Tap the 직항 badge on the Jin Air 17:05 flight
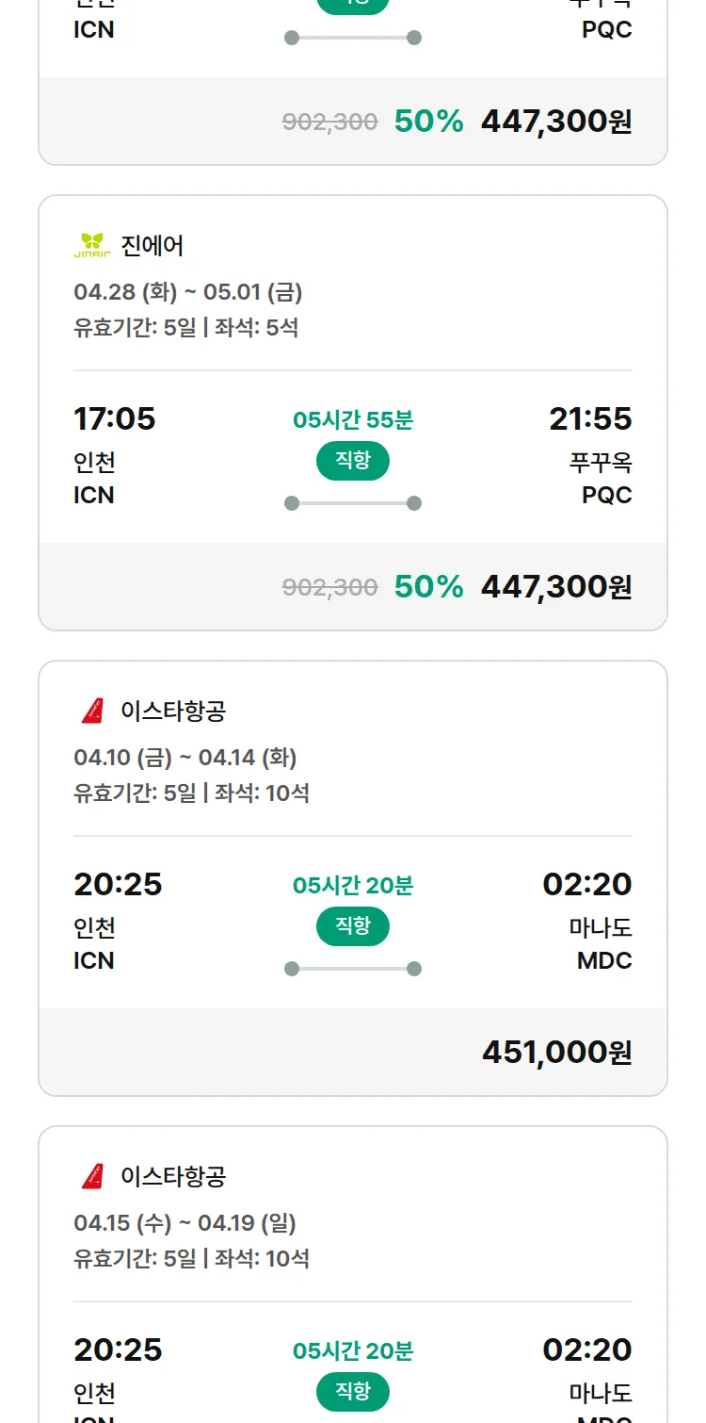This screenshot has width=706, height=1423. coord(353,461)
